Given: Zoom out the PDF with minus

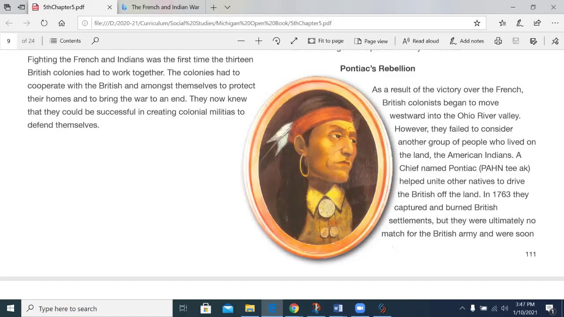Looking at the screenshot, I should pos(241,41).
